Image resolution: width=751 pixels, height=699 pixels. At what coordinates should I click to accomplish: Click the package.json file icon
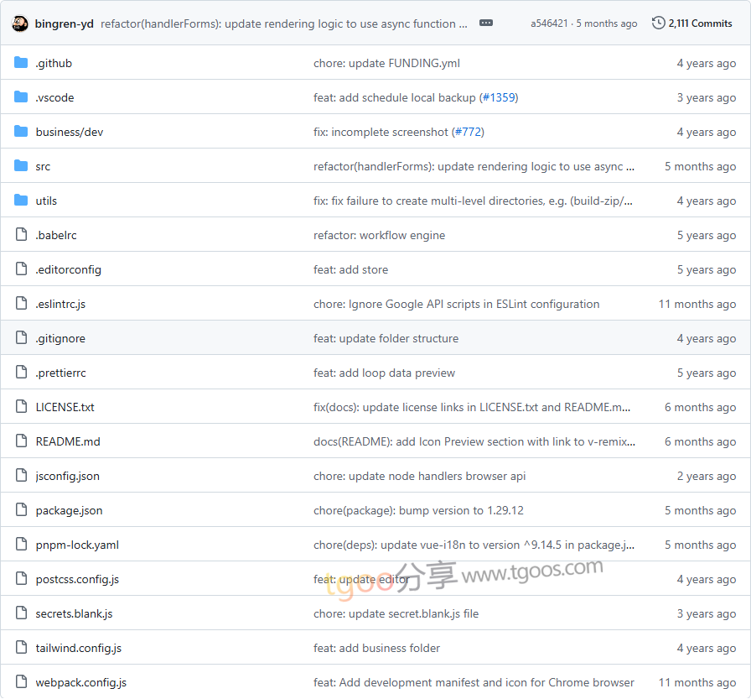tap(21, 510)
